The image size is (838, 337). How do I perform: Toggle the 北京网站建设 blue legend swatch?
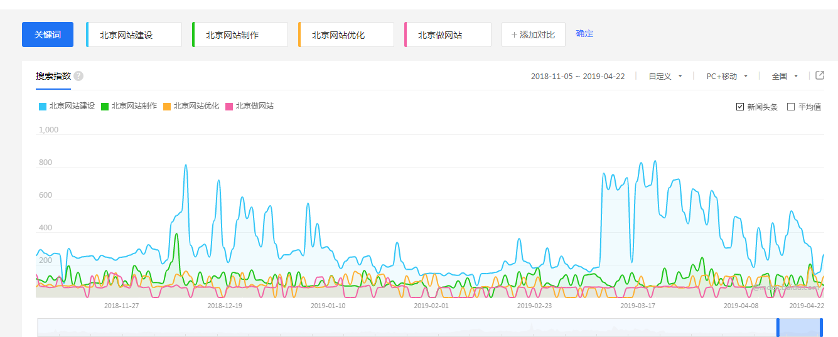[x=43, y=107]
